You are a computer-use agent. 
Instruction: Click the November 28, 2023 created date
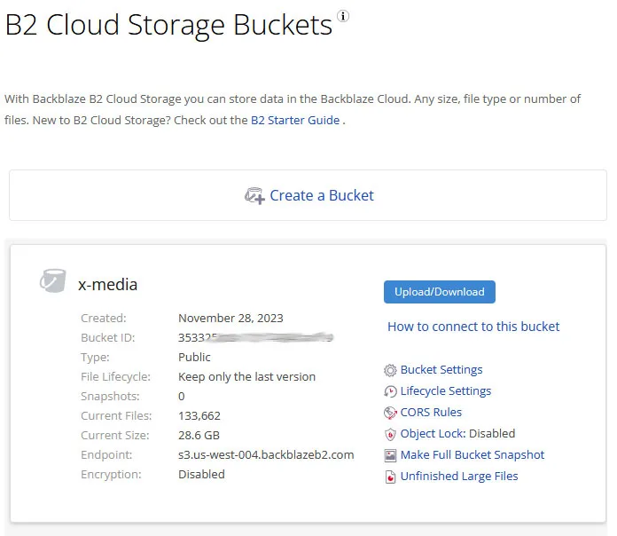pyautogui.click(x=230, y=319)
